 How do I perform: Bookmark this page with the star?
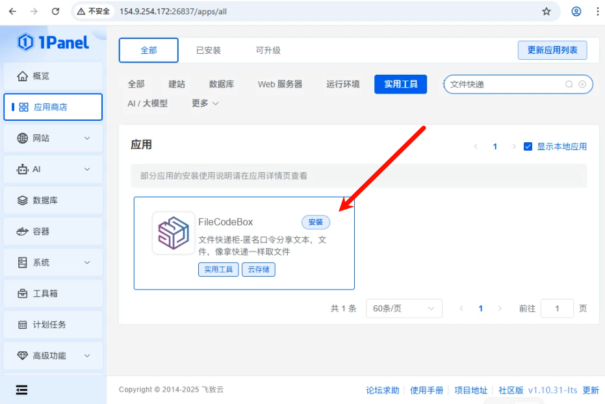pos(547,12)
